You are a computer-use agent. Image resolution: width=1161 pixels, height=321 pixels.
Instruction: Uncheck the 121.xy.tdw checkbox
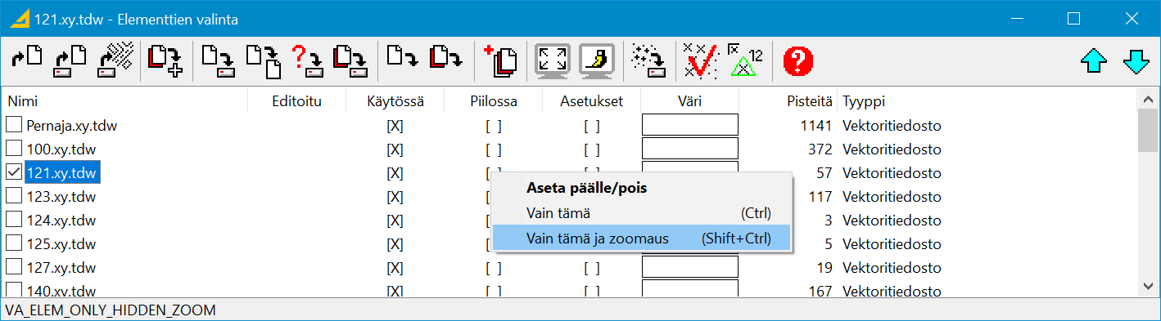tap(14, 173)
